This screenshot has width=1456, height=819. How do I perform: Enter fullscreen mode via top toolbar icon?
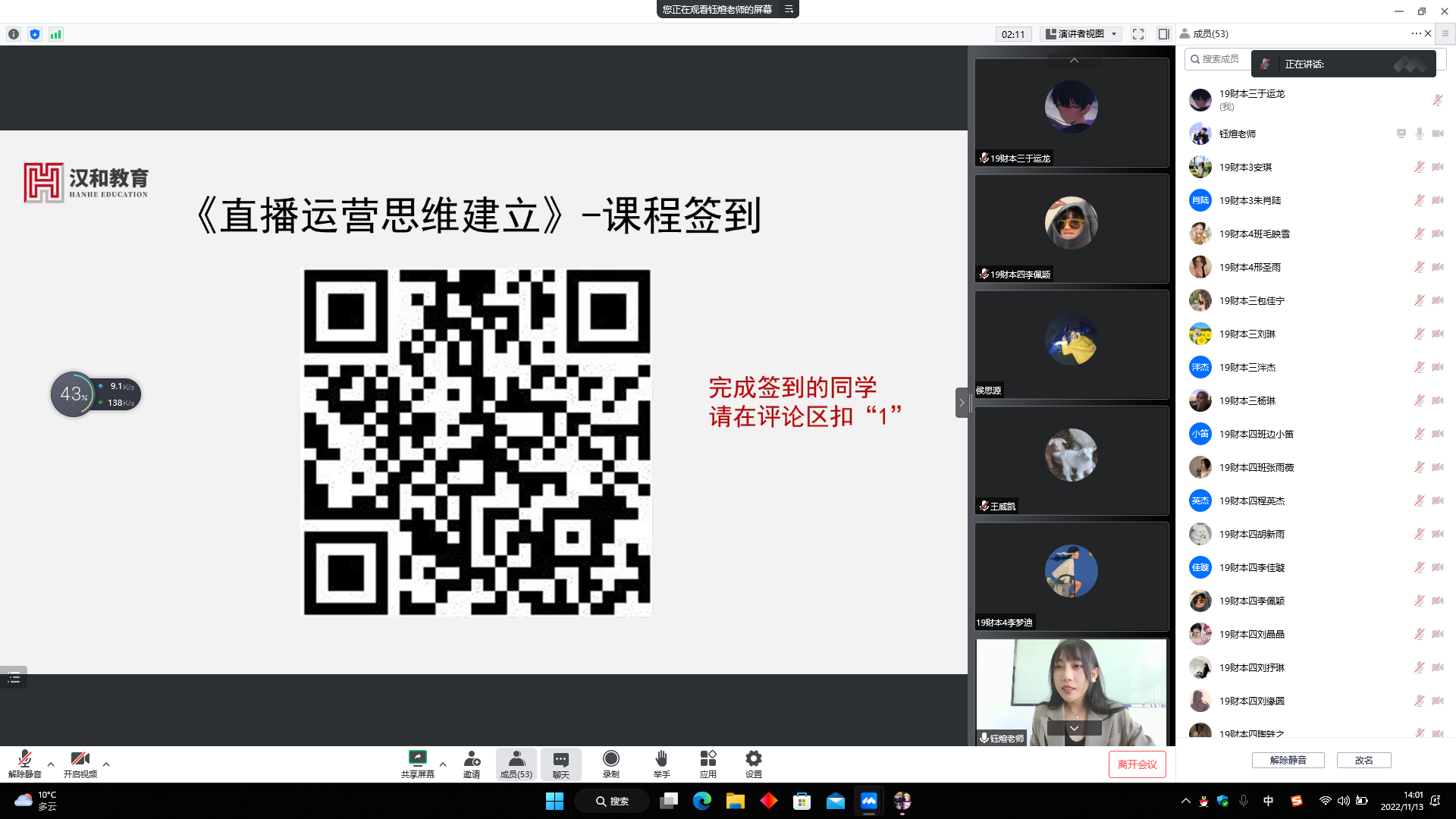click(x=1138, y=34)
